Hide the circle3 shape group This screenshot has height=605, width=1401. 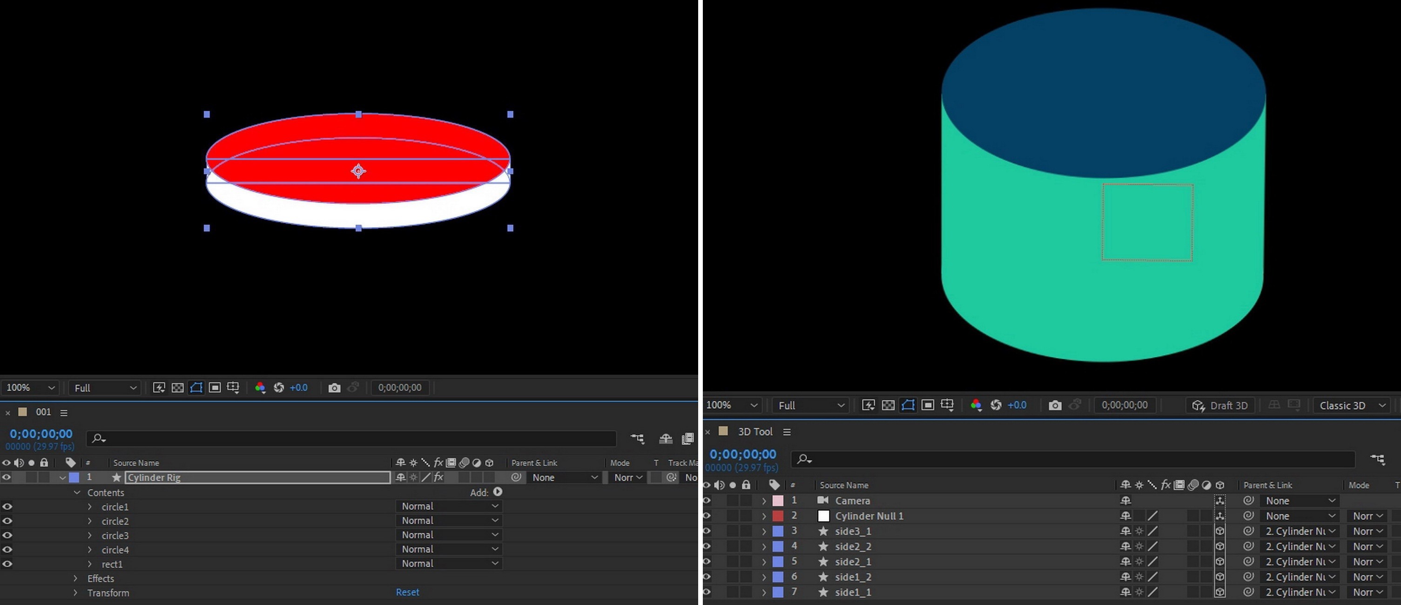coord(7,535)
